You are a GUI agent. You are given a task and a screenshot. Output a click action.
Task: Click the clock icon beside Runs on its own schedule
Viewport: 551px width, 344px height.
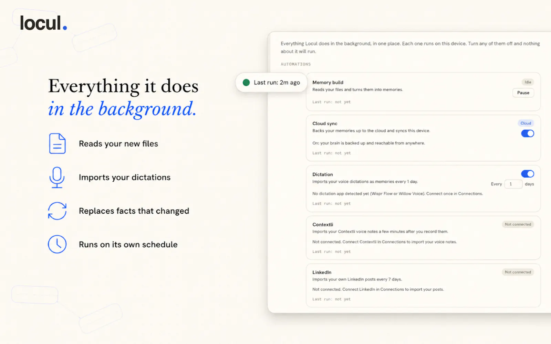tap(57, 244)
